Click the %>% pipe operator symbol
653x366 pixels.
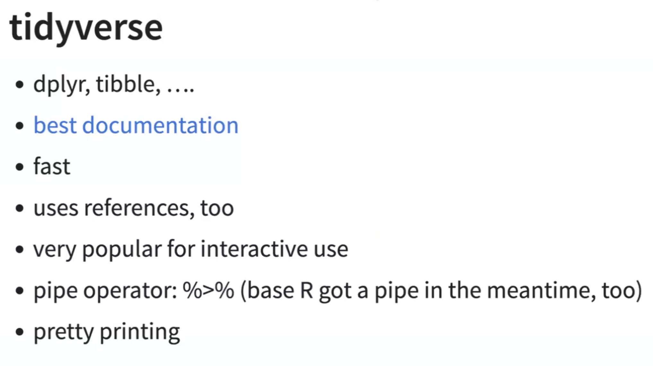click(208, 290)
